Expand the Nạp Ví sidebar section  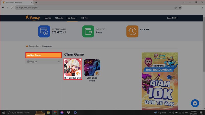(x=44, y=61)
